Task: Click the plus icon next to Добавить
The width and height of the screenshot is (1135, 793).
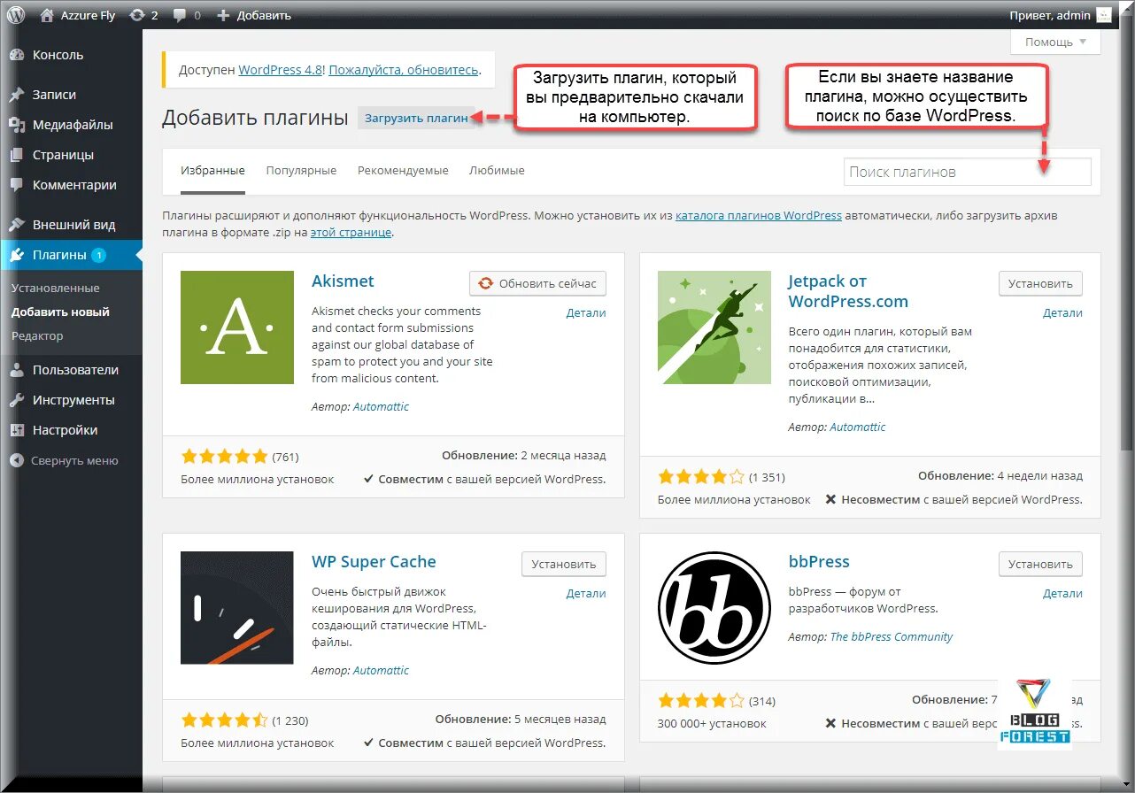Action: (x=223, y=15)
